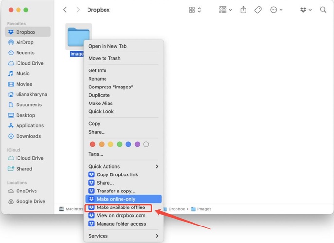Apply the green tag color
The image size is (334, 243).
120,144
